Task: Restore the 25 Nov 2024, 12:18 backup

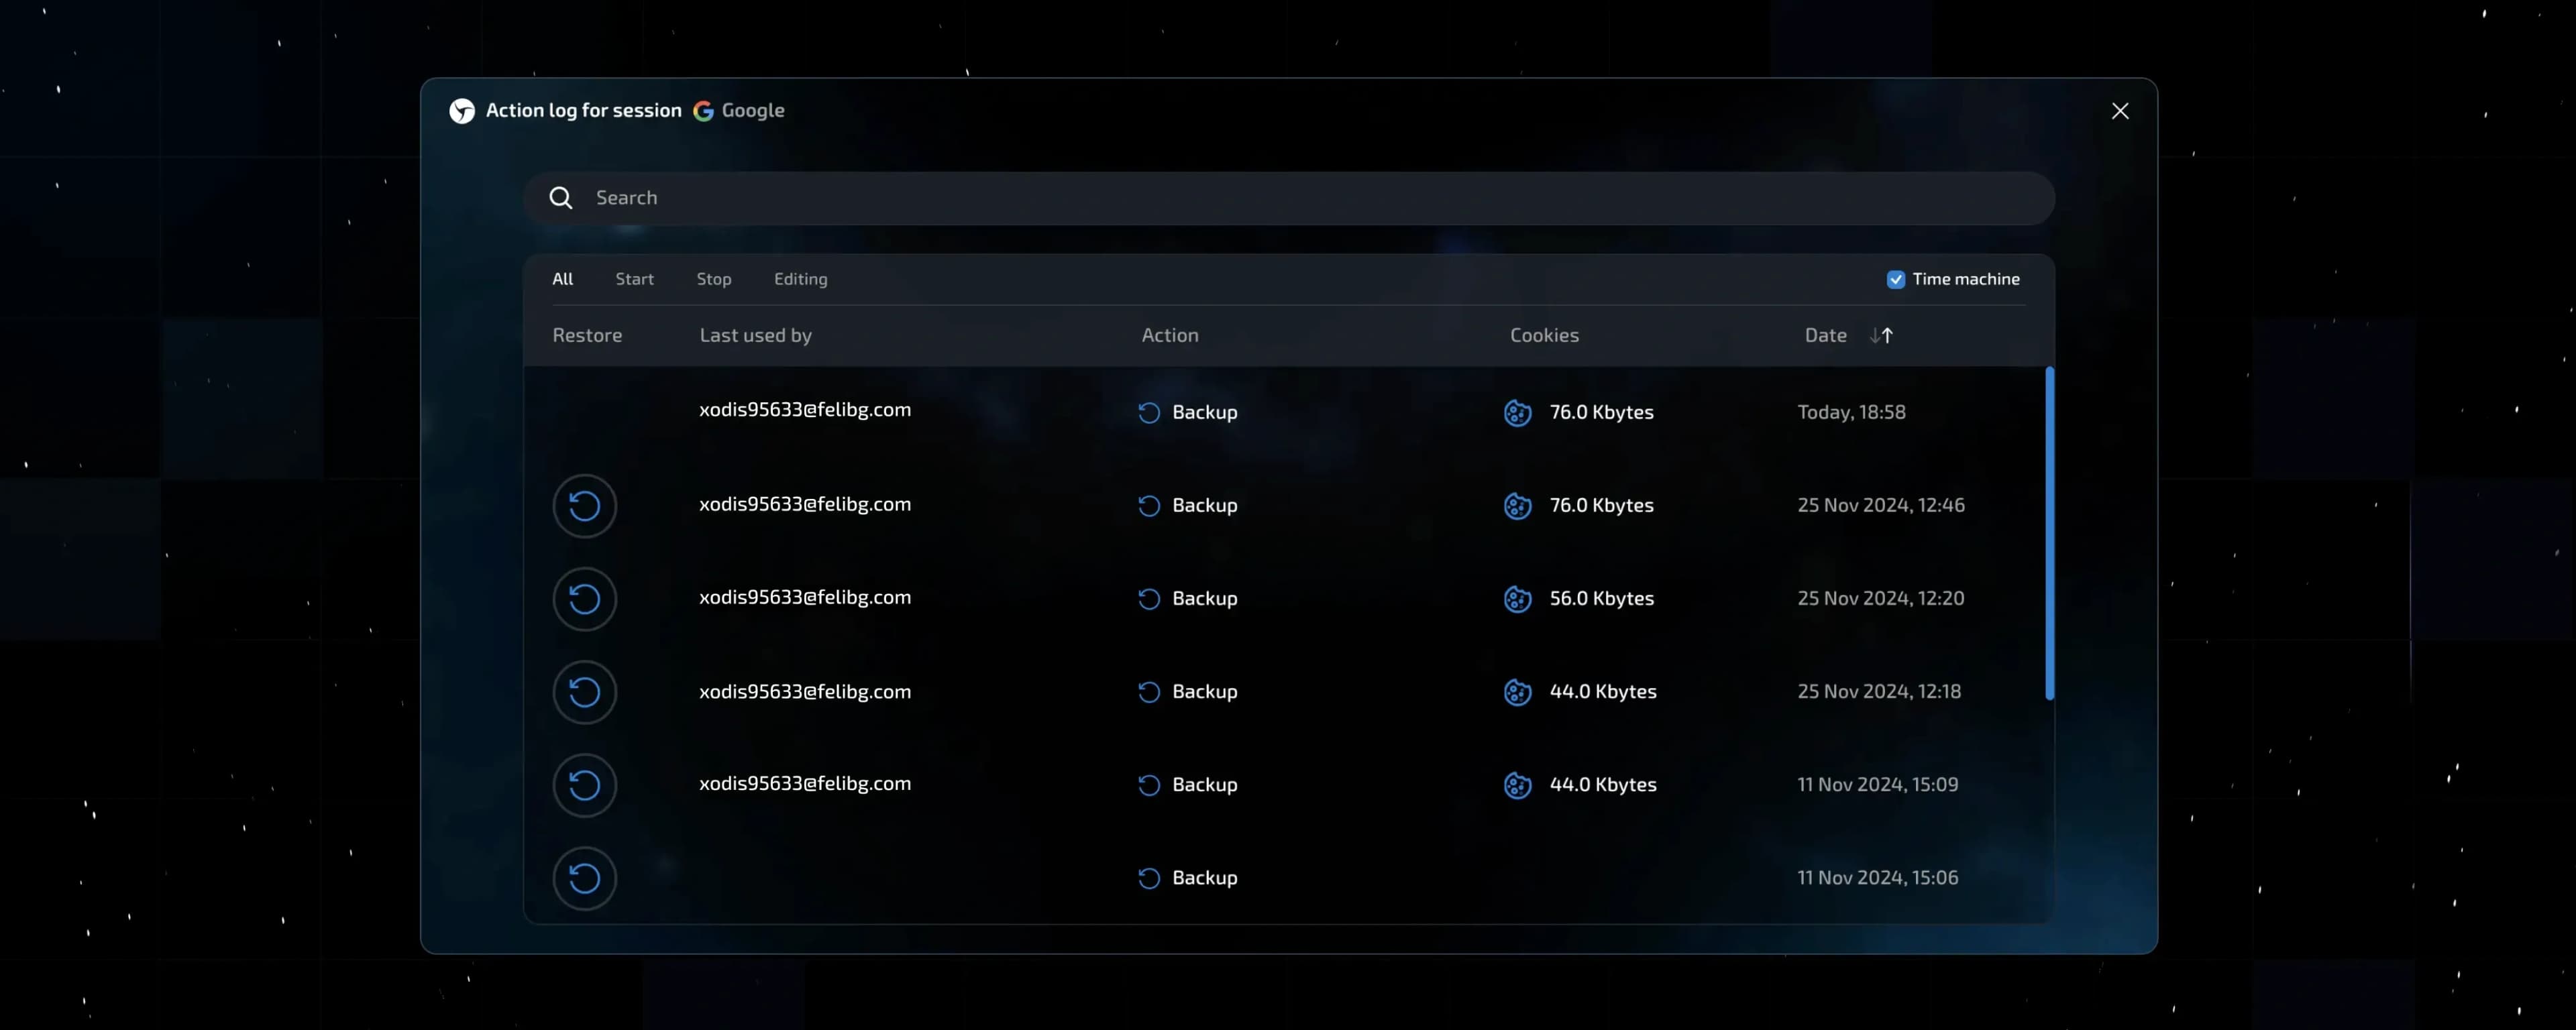Action: click(584, 692)
